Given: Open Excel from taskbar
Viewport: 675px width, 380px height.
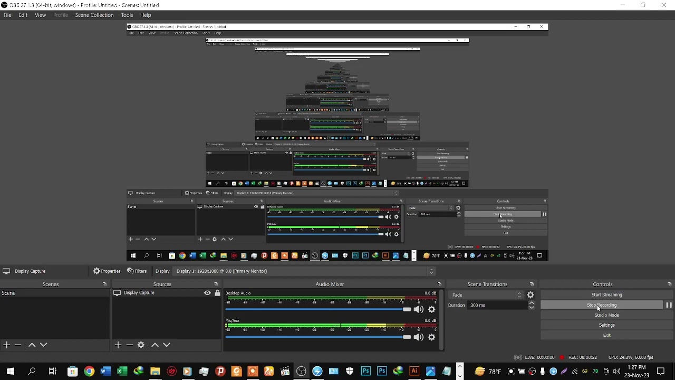Looking at the screenshot, I should (122, 372).
